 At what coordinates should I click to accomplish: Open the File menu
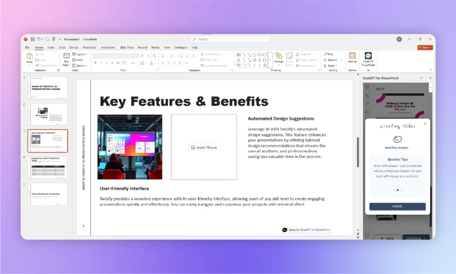27,47
